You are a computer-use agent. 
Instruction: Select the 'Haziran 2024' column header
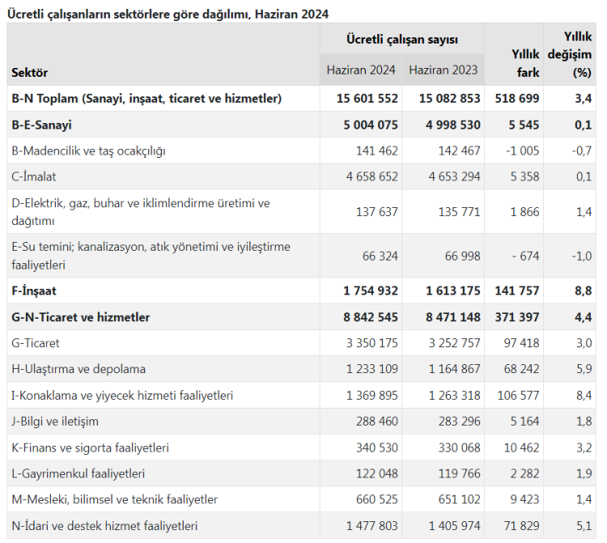click(361, 70)
